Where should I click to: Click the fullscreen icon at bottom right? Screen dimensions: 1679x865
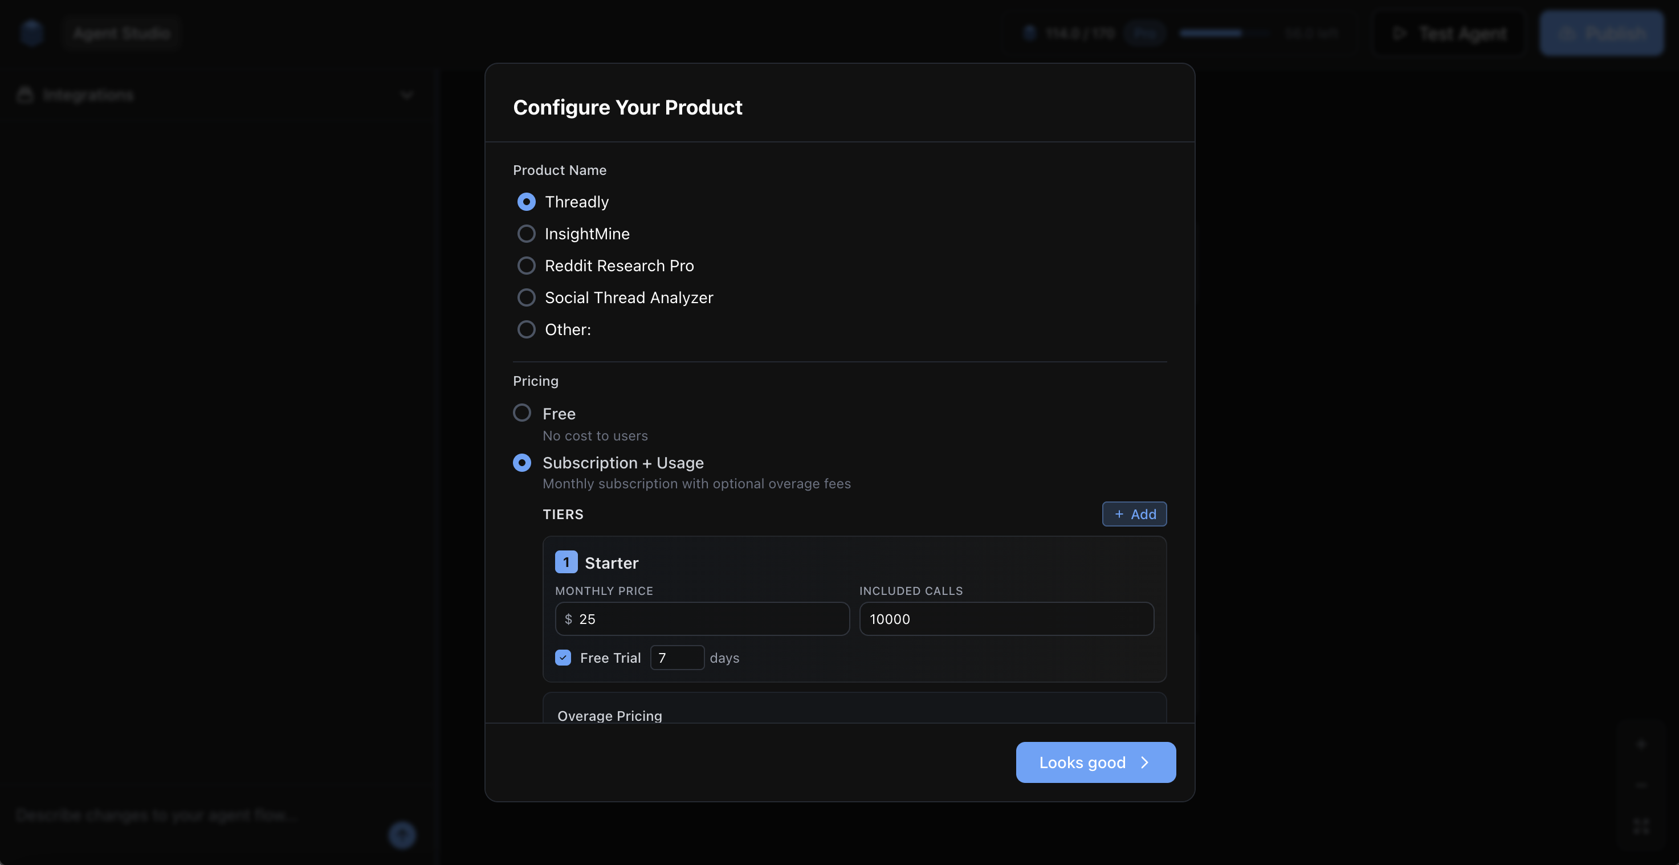pos(1641,825)
